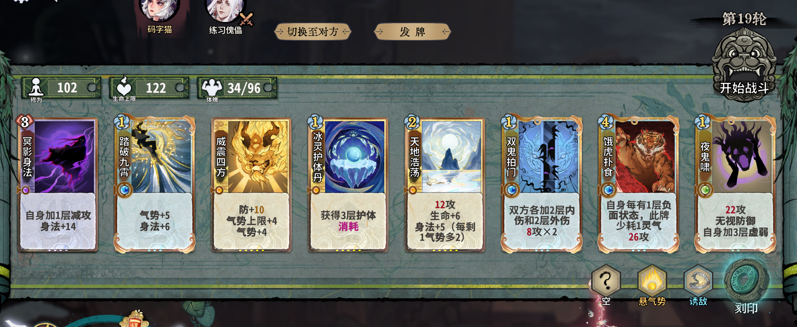Switch view with 切换至对方 button
The width and height of the screenshot is (797, 327).
pos(312,32)
